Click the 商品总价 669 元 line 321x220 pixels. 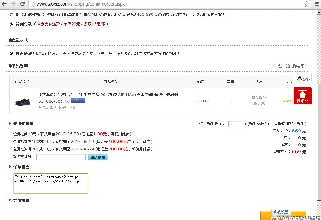(x=289, y=131)
